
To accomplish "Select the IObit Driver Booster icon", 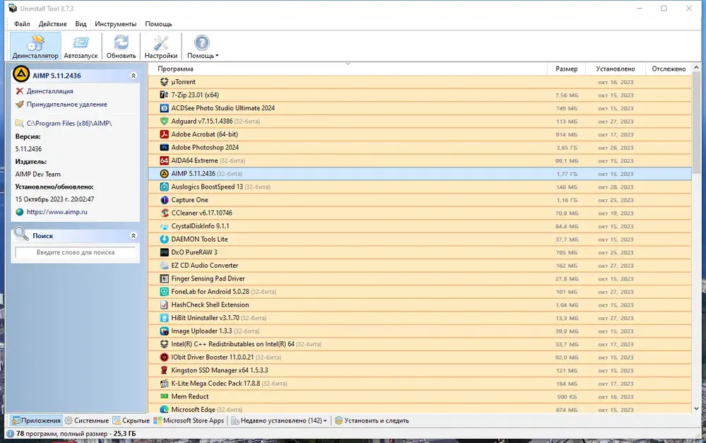I will point(164,357).
